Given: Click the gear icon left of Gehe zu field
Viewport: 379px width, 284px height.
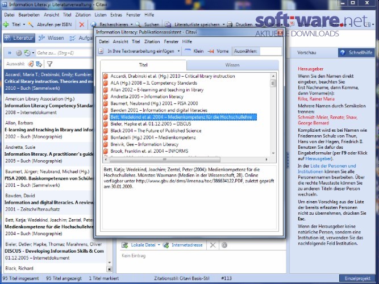Looking at the screenshot, I should tap(19, 53).
